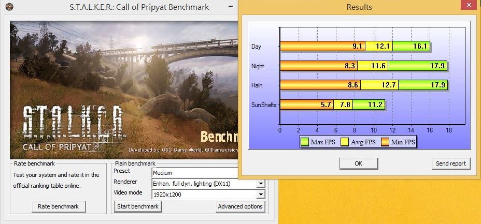Click the Max FPS legend label
The height and width of the screenshot is (224, 481).
click(x=323, y=142)
